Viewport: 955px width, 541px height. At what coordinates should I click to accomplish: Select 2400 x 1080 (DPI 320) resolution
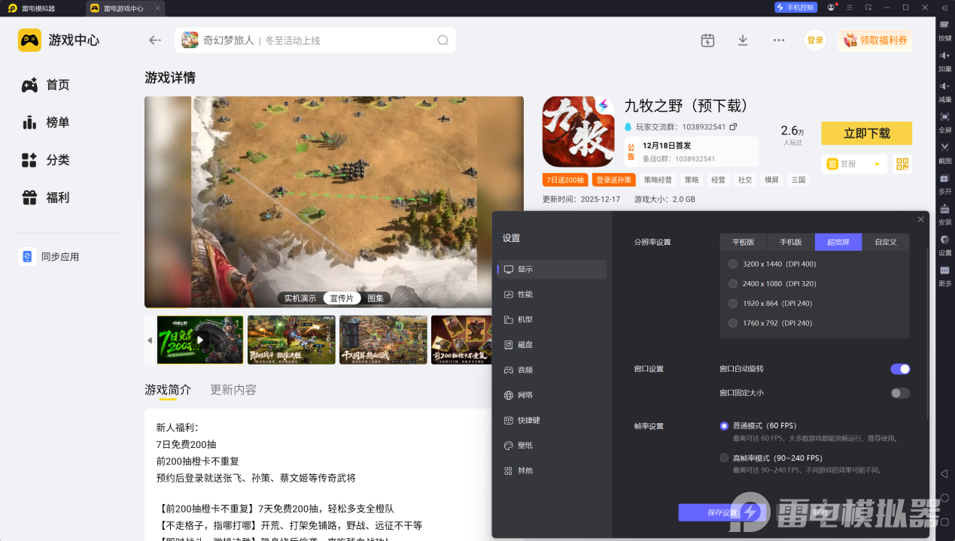pyautogui.click(x=733, y=284)
